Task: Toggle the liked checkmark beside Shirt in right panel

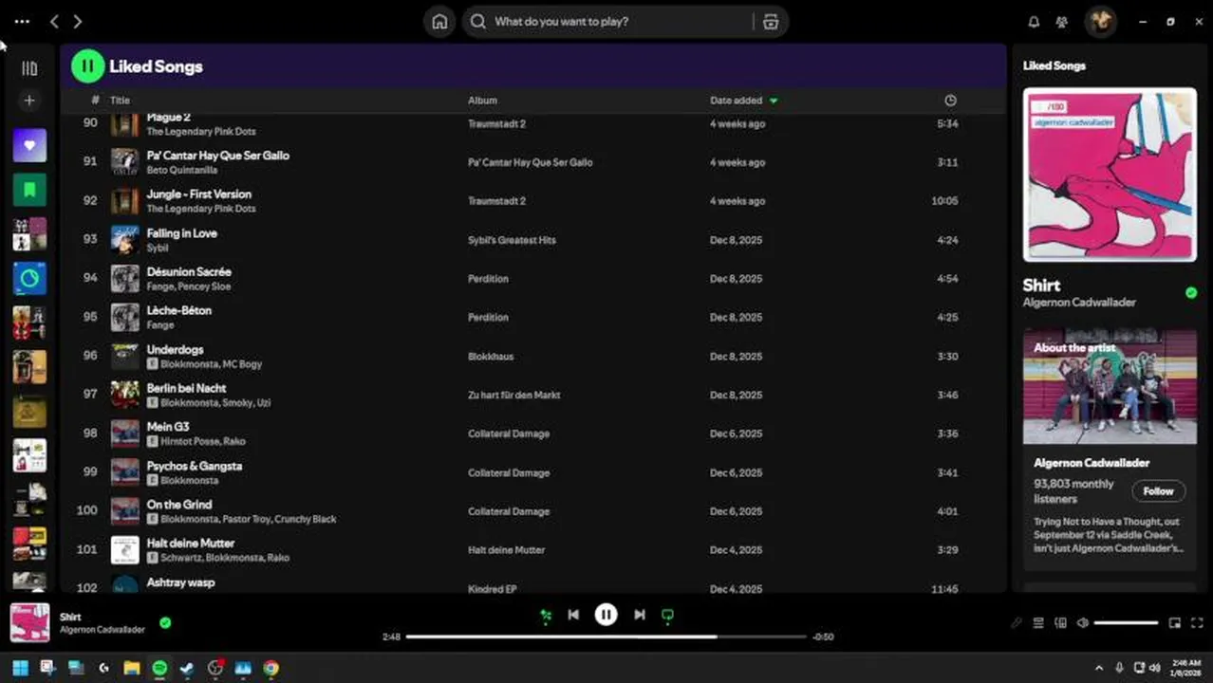Action: (x=1191, y=293)
